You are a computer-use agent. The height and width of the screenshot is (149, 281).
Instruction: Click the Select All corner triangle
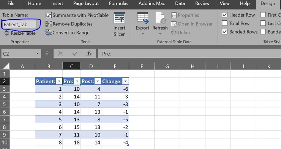[x=6, y=66]
